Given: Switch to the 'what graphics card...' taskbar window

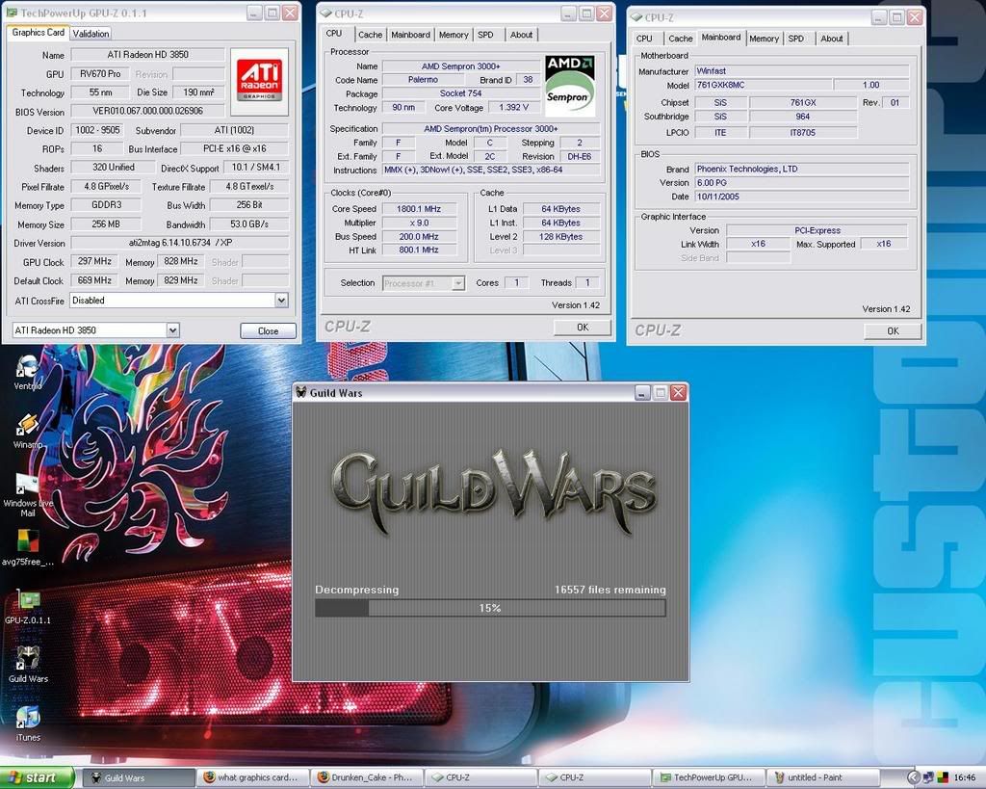Looking at the screenshot, I should (254, 777).
